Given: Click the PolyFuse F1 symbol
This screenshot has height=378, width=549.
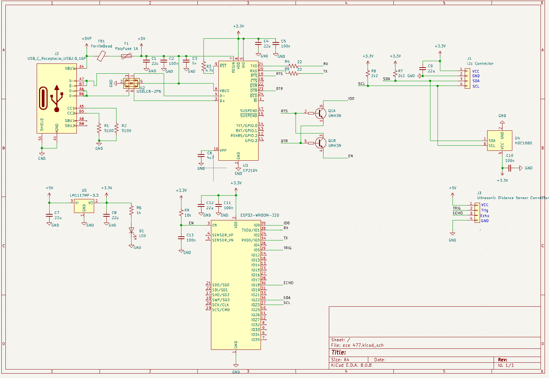Looking at the screenshot, I should pos(126,56).
